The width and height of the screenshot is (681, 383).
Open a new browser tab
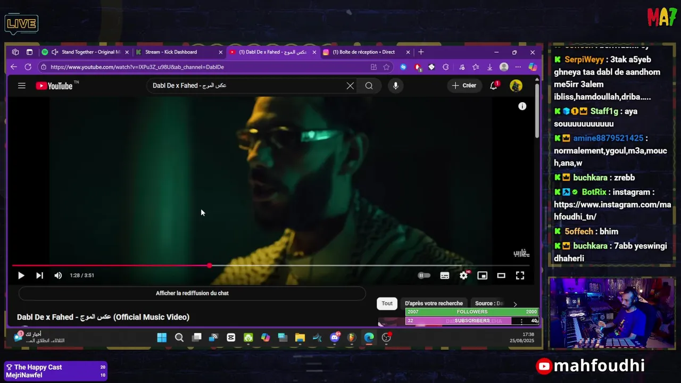click(x=421, y=52)
